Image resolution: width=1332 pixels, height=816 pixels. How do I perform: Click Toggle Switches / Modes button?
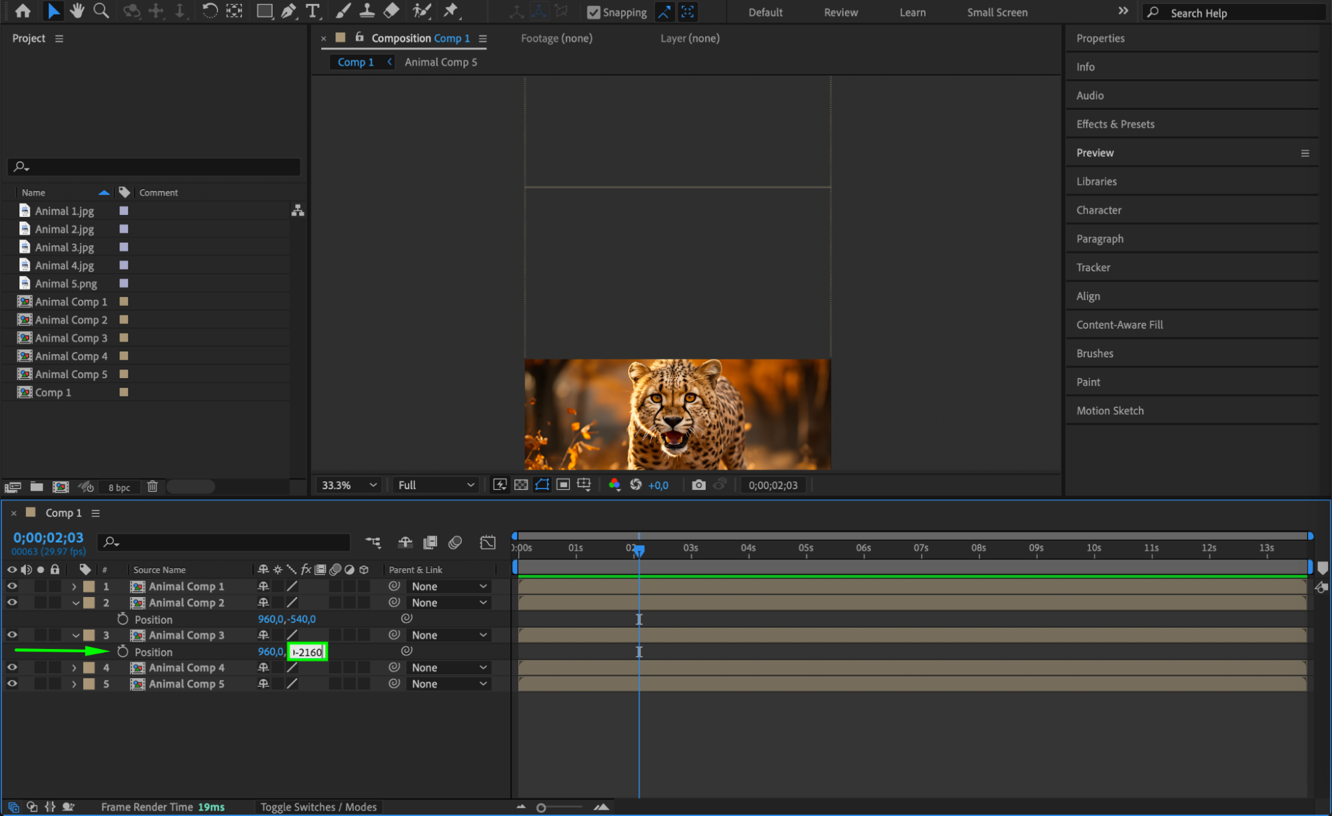click(318, 807)
